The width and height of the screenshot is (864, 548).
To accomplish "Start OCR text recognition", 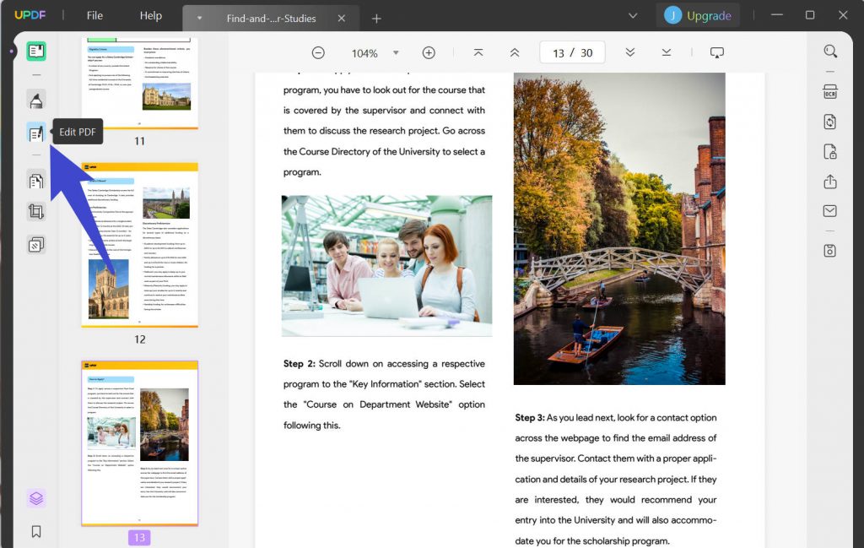I will coord(829,90).
